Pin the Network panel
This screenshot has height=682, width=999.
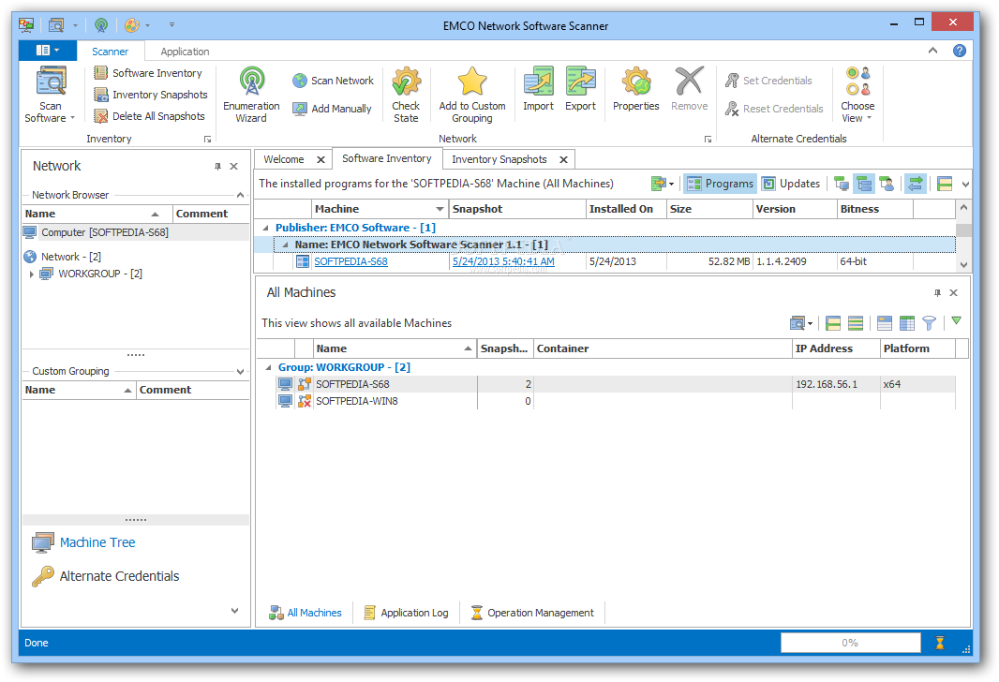tap(218, 166)
